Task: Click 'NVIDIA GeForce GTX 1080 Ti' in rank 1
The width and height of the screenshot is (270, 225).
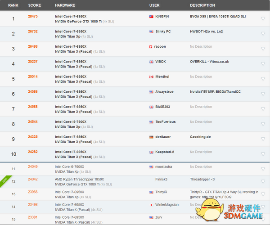Action: [x=78, y=22]
